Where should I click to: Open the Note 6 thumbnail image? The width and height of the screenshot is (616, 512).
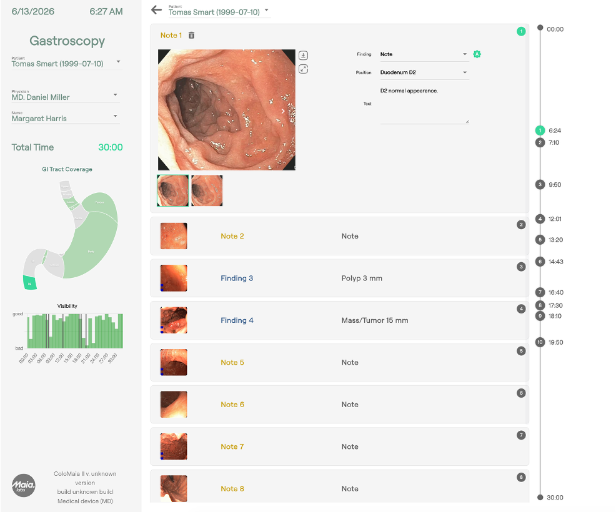point(174,405)
